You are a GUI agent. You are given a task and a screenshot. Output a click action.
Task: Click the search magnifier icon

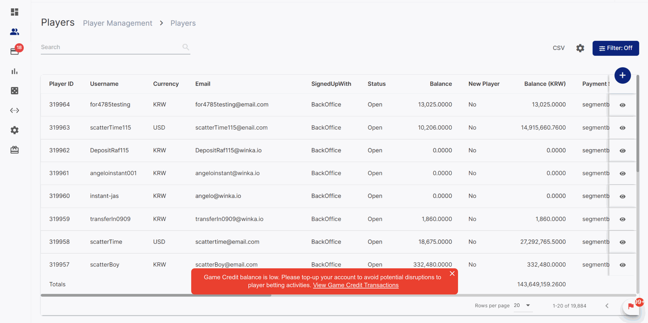pyautogui.click(x=186, y=47)
